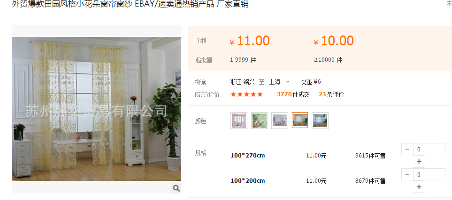Decrease quantity for 100*200cm with minus

click(407, 174)
